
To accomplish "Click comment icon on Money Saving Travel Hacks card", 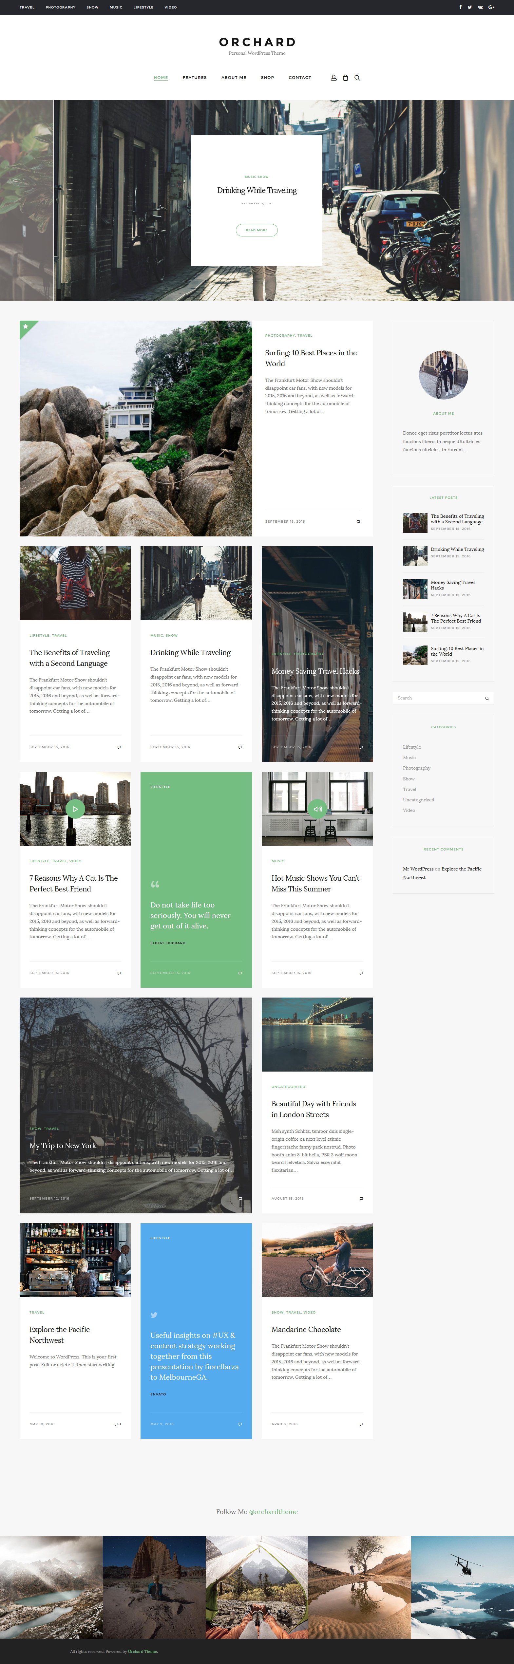I will click(361, 747).
